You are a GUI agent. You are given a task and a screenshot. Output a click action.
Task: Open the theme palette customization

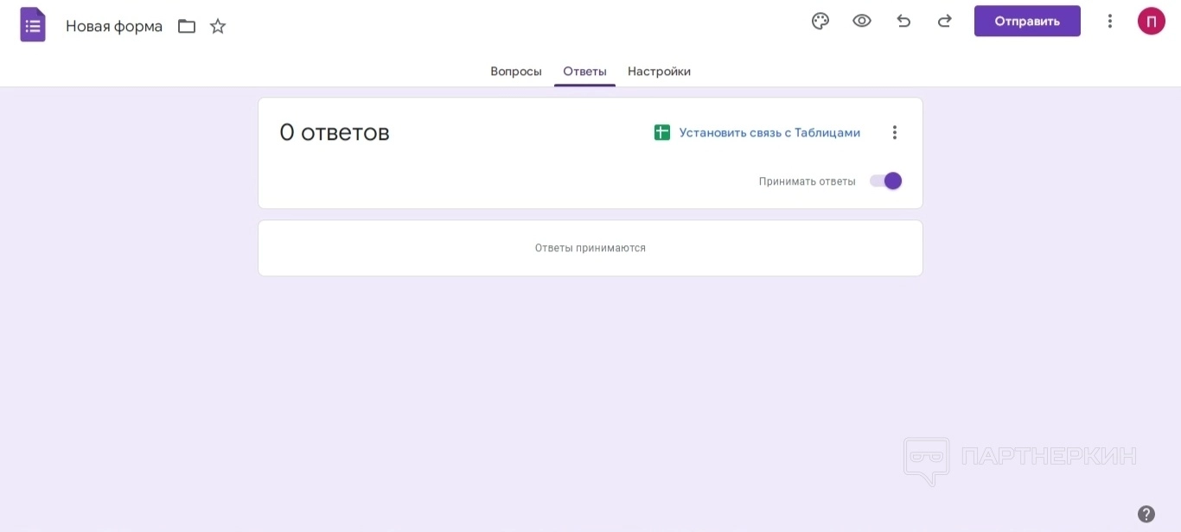pyautogui.click(x=820, y=21)
